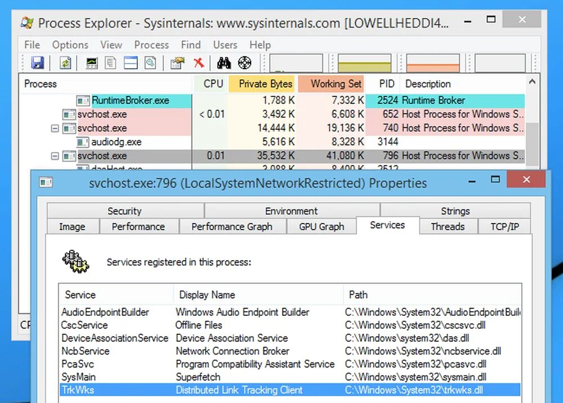The image size is (563, 403).
Task: Switch to the Image tab
Action: pyautogui.click(x=72, y=226)
